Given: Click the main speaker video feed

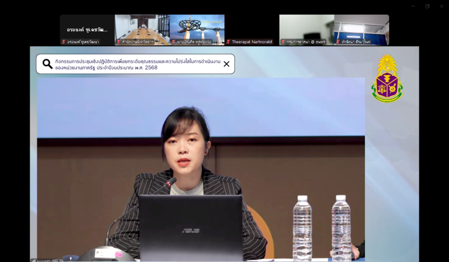Looking at the screenshot, I should 201,168.
